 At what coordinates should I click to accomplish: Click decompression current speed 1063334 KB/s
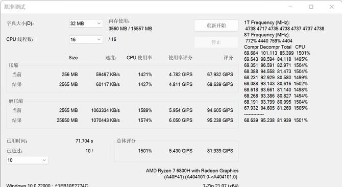pos(105,110)
